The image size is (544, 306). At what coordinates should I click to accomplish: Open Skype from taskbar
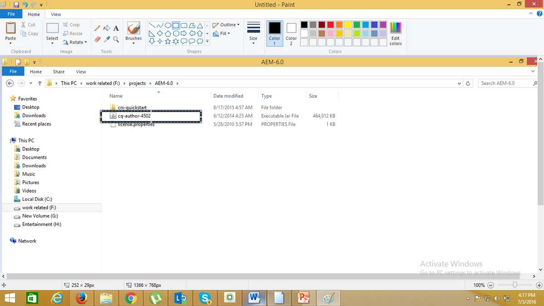coord(205,298)
